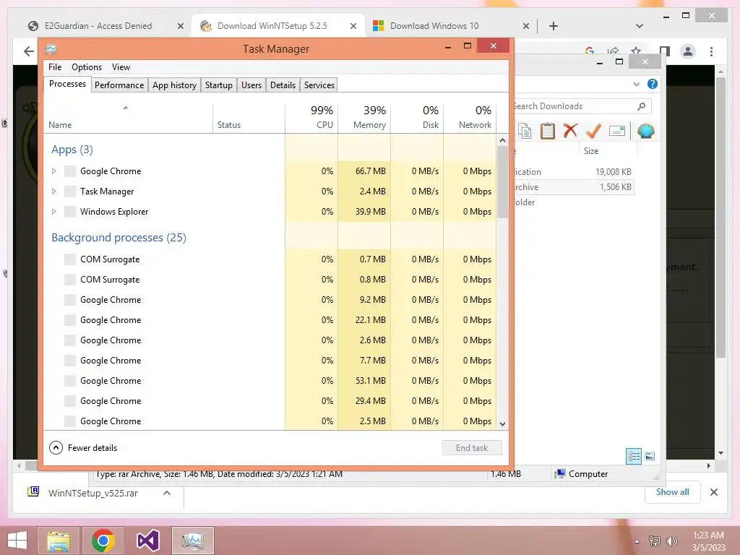Switch to the Users tab
Screen dimensions: 740x555
coord(251,85)
